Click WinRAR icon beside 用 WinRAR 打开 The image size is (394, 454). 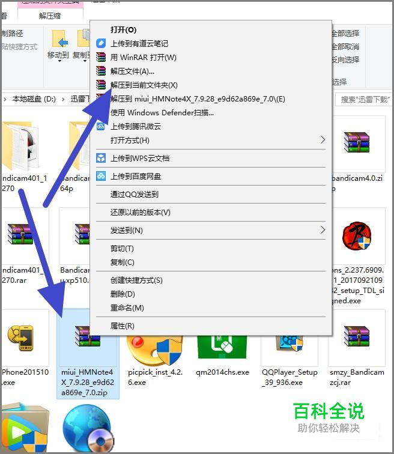101,57
